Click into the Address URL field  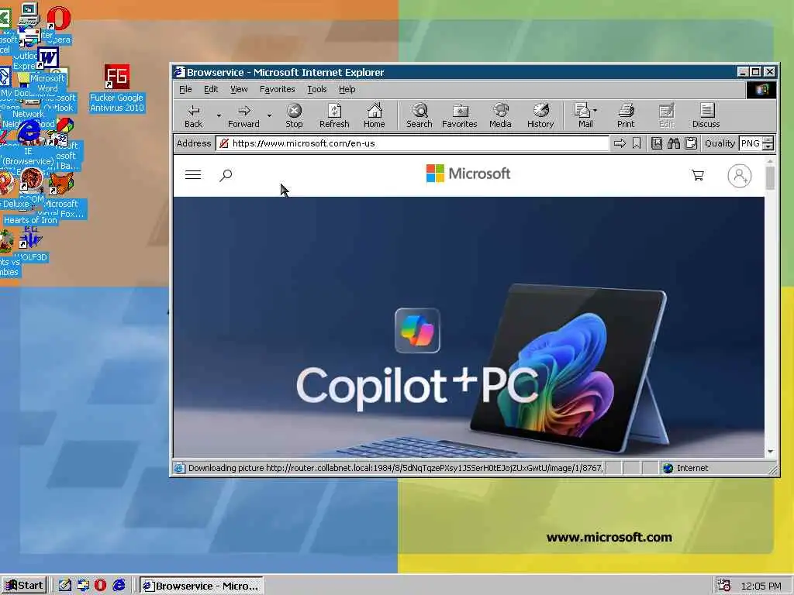coord(413,143)
